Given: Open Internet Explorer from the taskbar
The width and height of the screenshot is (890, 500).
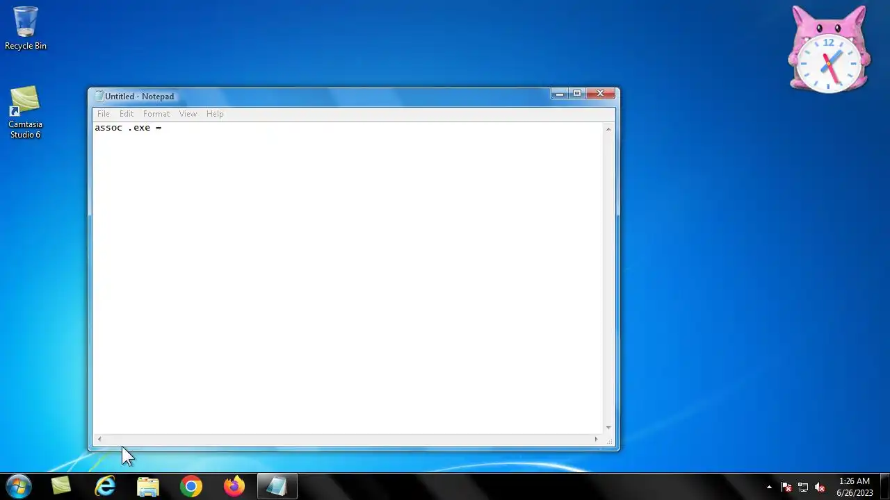Looking at the screenshot, I should (105, 486).
